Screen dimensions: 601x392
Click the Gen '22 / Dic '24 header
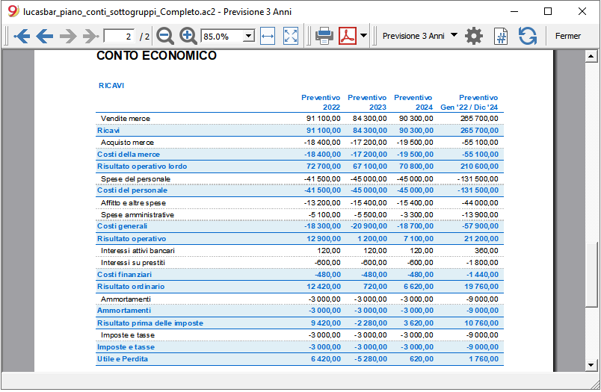[469, 108]
